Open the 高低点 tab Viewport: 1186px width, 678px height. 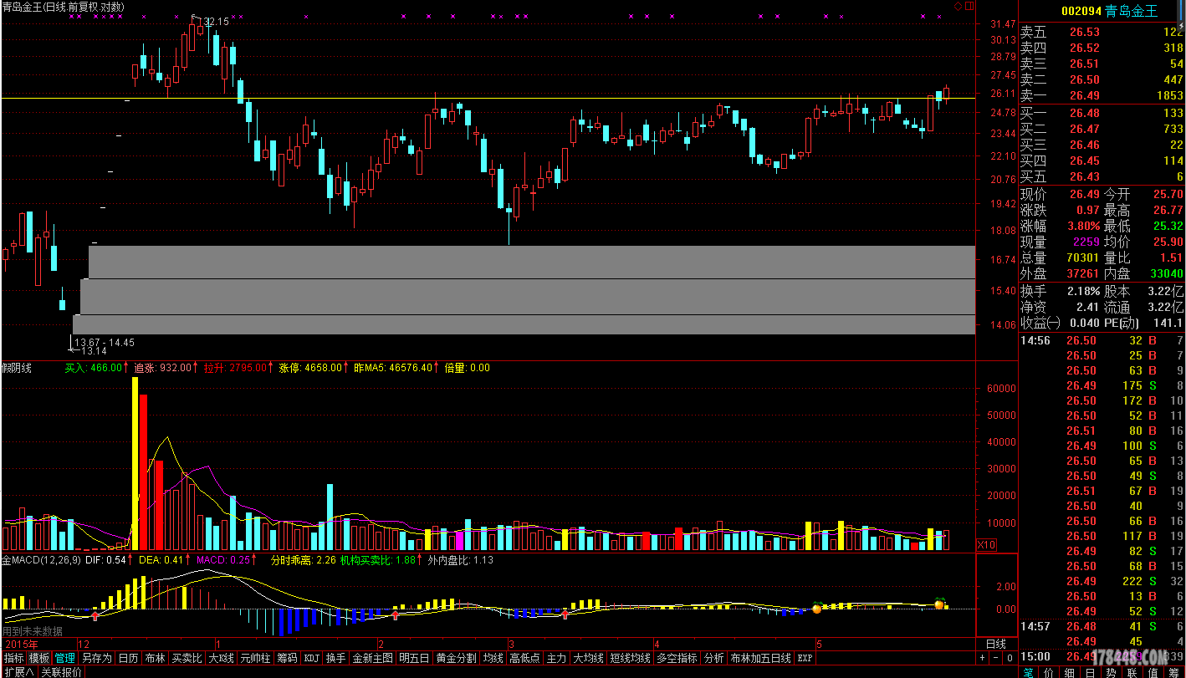525,658
